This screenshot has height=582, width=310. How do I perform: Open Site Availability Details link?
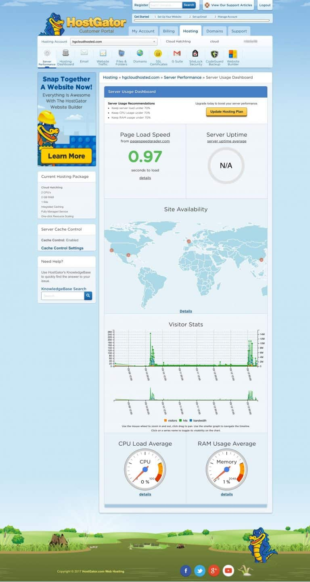186,311
